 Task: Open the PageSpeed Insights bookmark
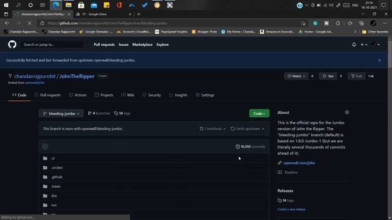coord(171,32)
